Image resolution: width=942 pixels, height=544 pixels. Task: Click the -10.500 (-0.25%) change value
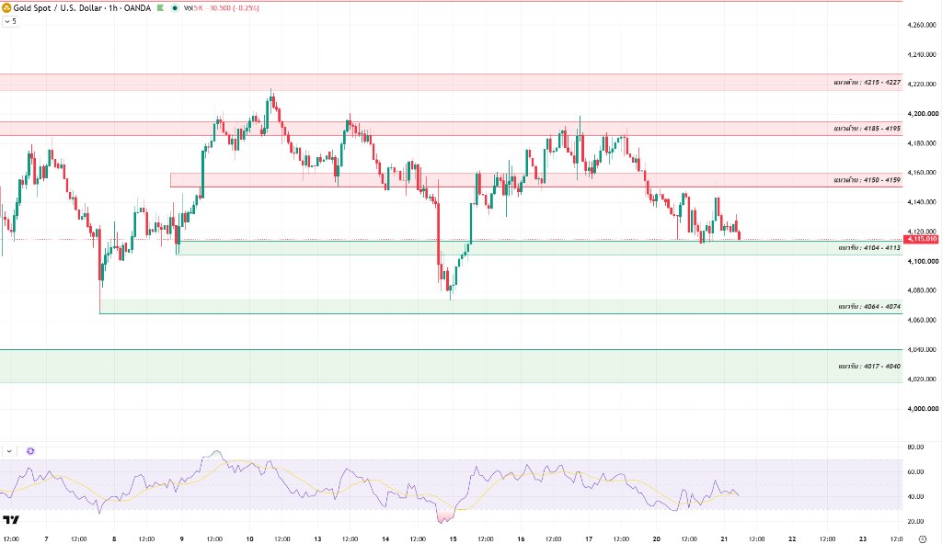tap(233, 7)
